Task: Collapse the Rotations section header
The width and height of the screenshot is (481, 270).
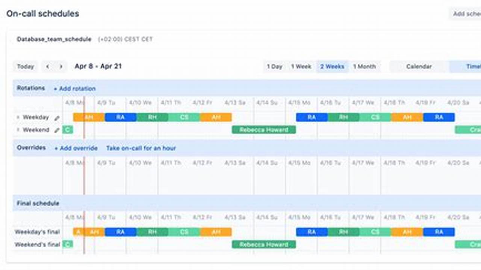Action: coord(31,88)
